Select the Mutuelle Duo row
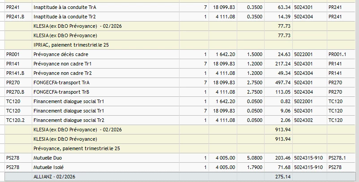This screenshot has width=359, height=182. [180, 158]
